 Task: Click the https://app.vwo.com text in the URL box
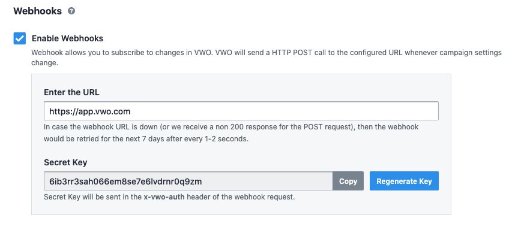[89, 111]
